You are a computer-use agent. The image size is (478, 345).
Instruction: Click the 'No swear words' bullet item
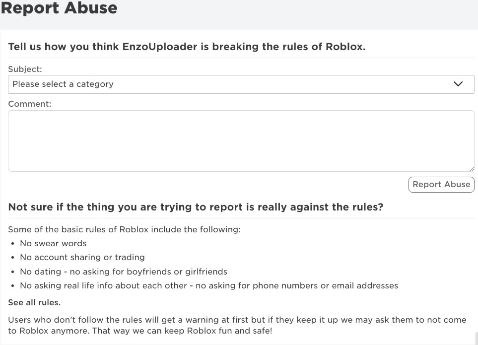(53, 243)
